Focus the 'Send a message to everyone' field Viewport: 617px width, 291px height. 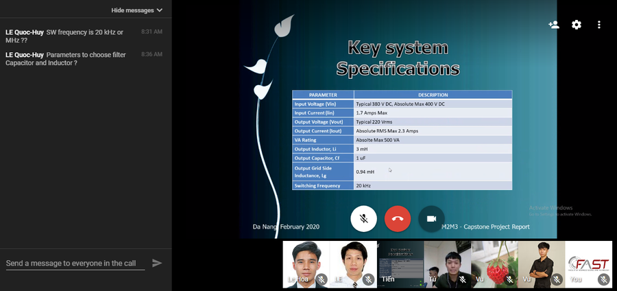click(x=75, y=264)
